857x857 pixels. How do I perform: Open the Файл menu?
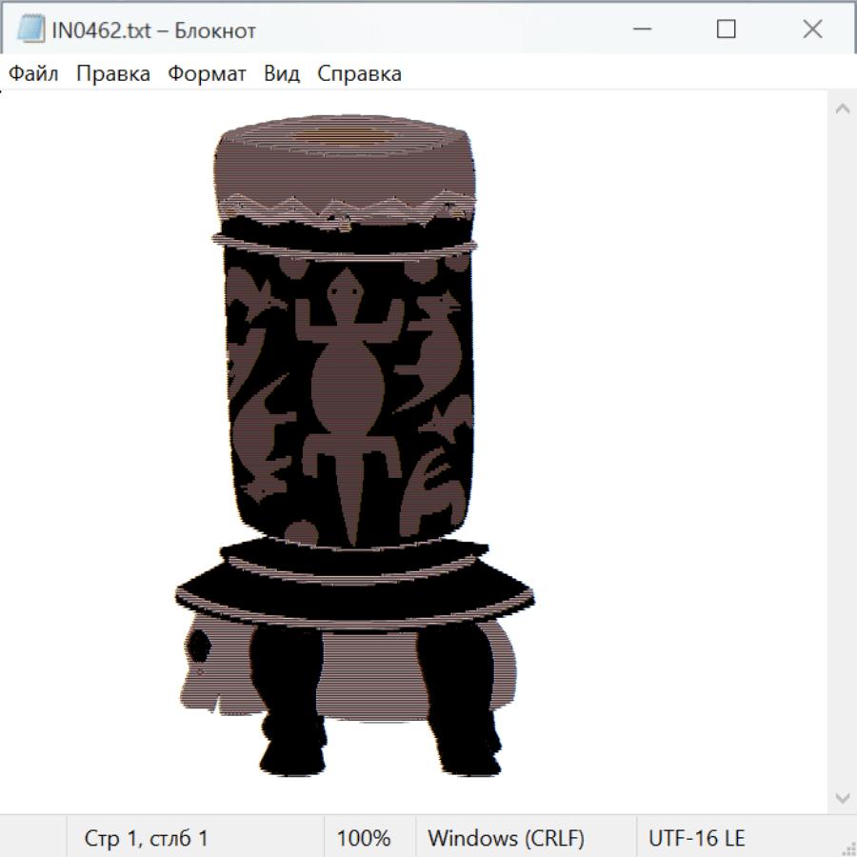click(33, 74)
